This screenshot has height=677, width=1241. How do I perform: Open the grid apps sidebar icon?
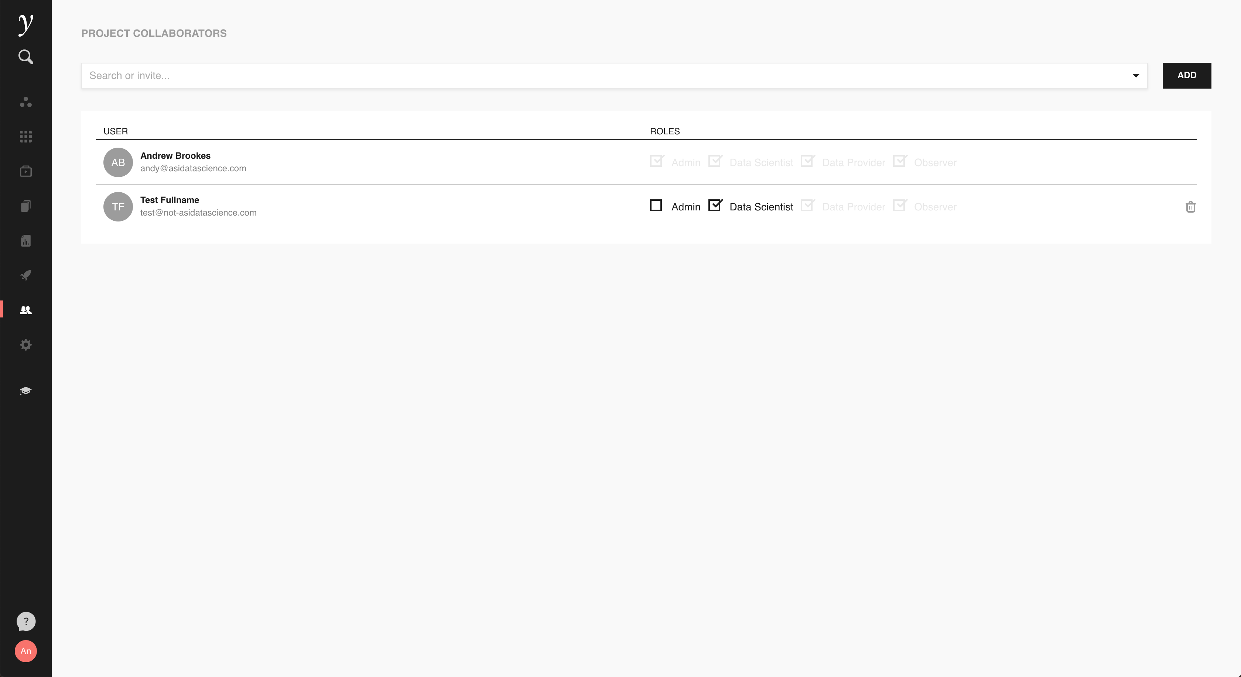(x=25, y=137)
